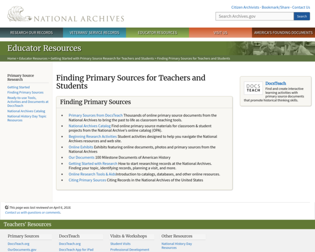Open Educator Resources breadcrumb link

pyautogui.click(x=33, y=58)
